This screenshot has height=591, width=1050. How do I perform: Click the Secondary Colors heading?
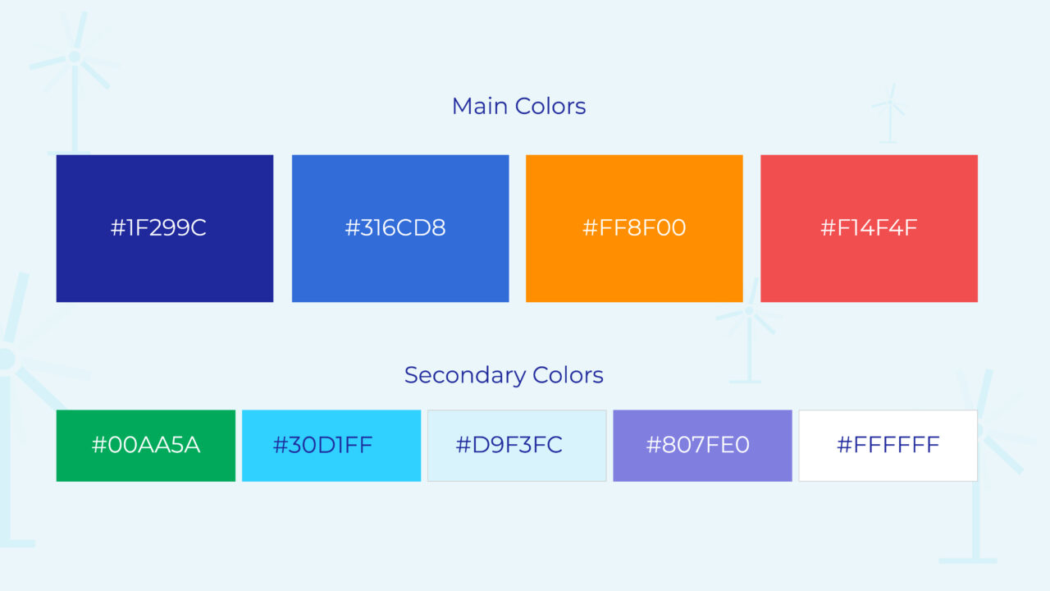pyautogui.click(x=504, y=375)
